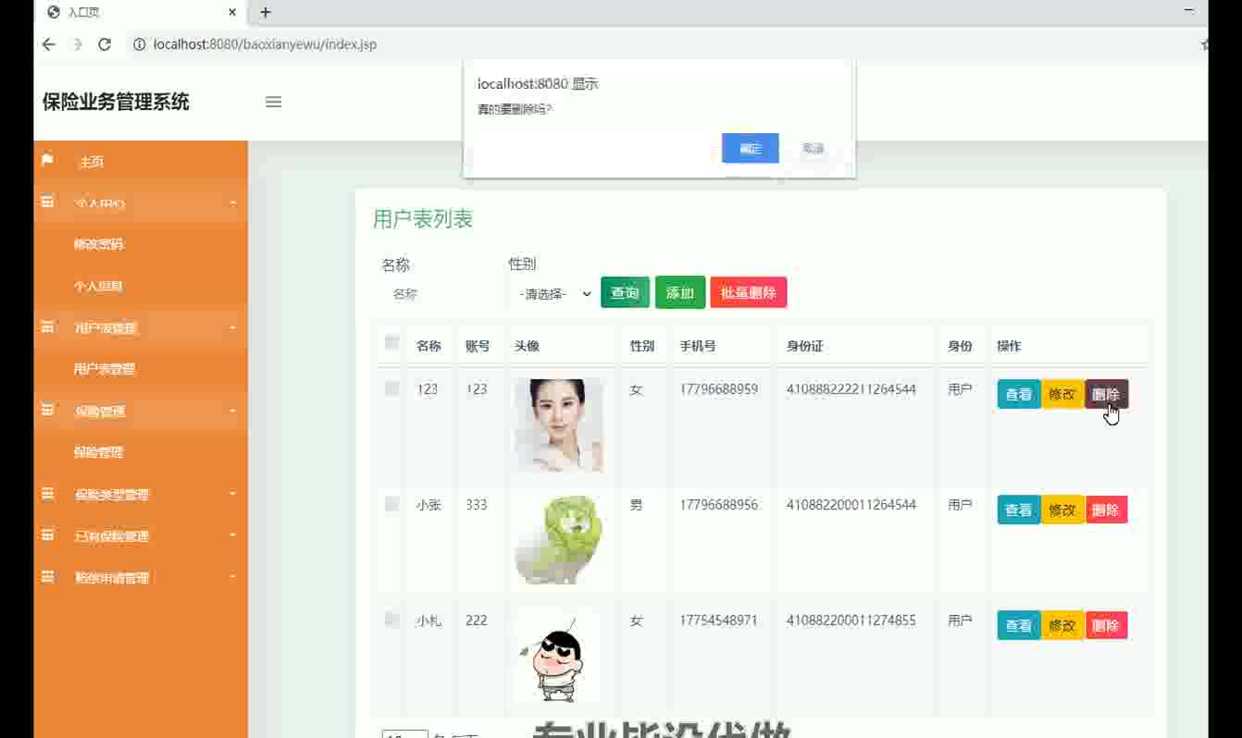Click 删除 for user 123
The image size is (1242, 738).
pyautogui.click(x=1106, y=394)
